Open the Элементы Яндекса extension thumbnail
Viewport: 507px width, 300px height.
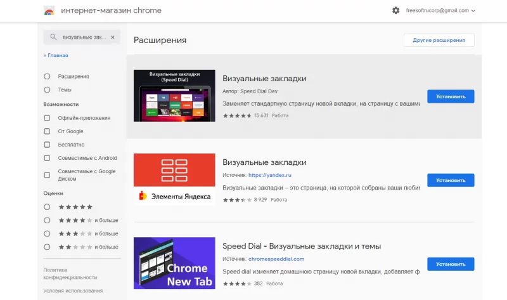[174, 179]
